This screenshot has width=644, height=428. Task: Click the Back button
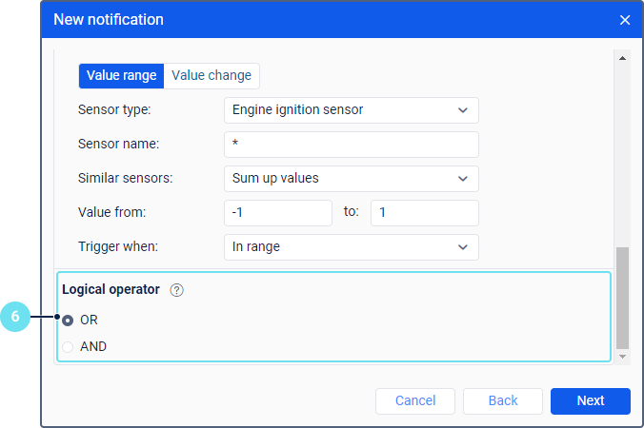503,400
